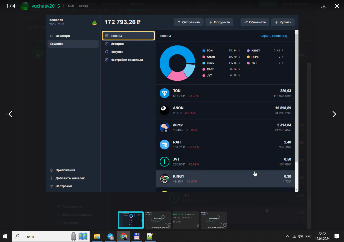Open the network icon in tray
344x242 pixels.
294,237
